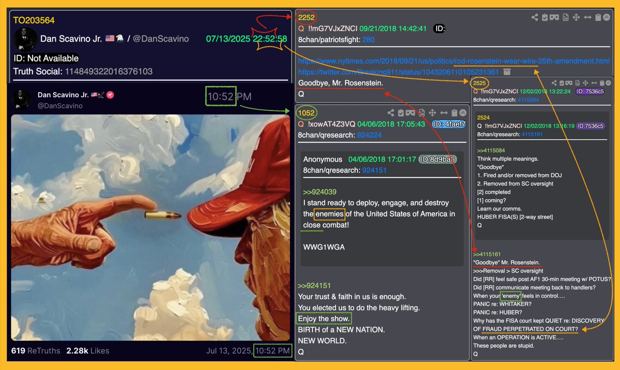
Task: Click the plain clipboard copy icon on post 2252
Action: pyautogui.click(x=598, y=18)
